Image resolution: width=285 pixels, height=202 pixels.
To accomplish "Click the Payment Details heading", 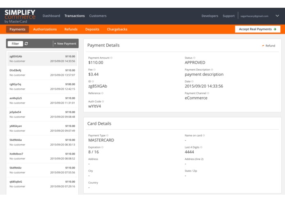I will (103, 45).
